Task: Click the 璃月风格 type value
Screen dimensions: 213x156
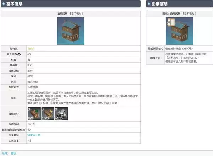Action: pos(33,81)
